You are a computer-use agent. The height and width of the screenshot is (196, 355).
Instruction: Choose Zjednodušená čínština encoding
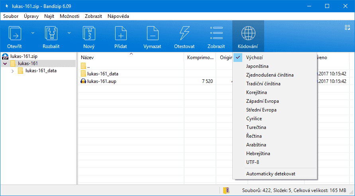pos(275,75)
